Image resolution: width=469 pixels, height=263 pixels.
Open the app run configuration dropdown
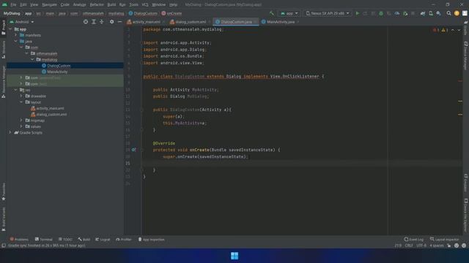289,13
